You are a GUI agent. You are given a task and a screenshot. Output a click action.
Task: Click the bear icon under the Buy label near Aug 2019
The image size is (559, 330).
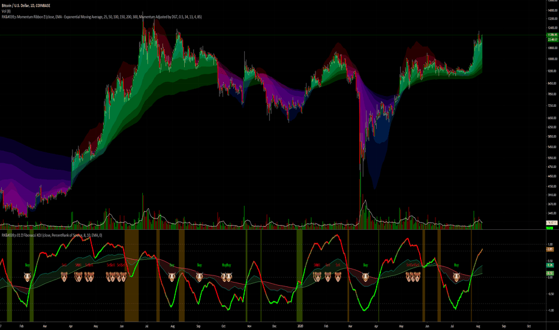click(x=172, y=277)
